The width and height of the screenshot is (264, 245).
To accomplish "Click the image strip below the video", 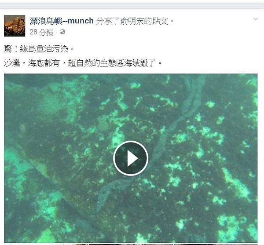I will pyautogui.click(x=131, y=244).
